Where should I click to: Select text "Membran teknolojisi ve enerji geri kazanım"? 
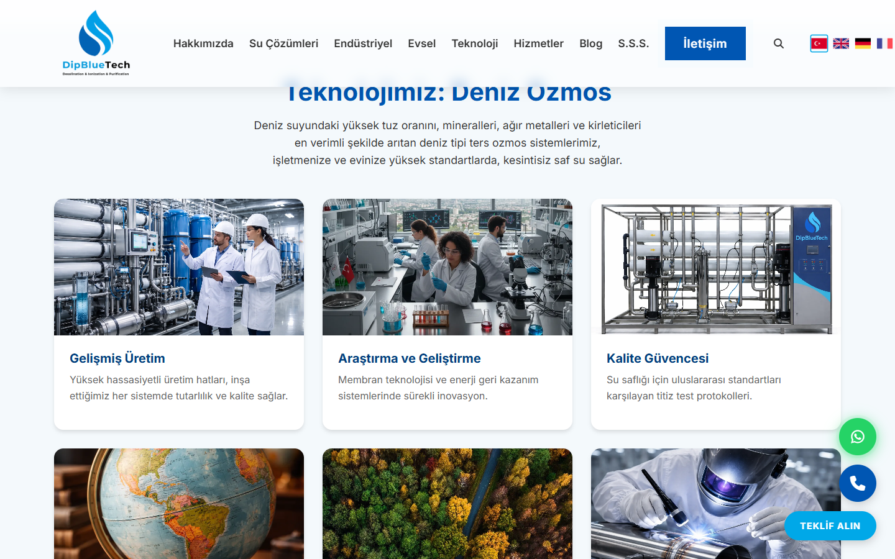(438, 380)
